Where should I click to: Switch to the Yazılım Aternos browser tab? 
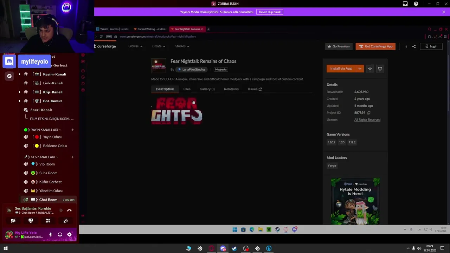[x=112, y=29]
